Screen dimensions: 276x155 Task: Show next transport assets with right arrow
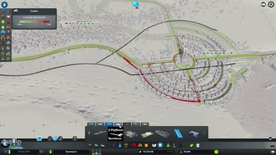click(204, 133)
